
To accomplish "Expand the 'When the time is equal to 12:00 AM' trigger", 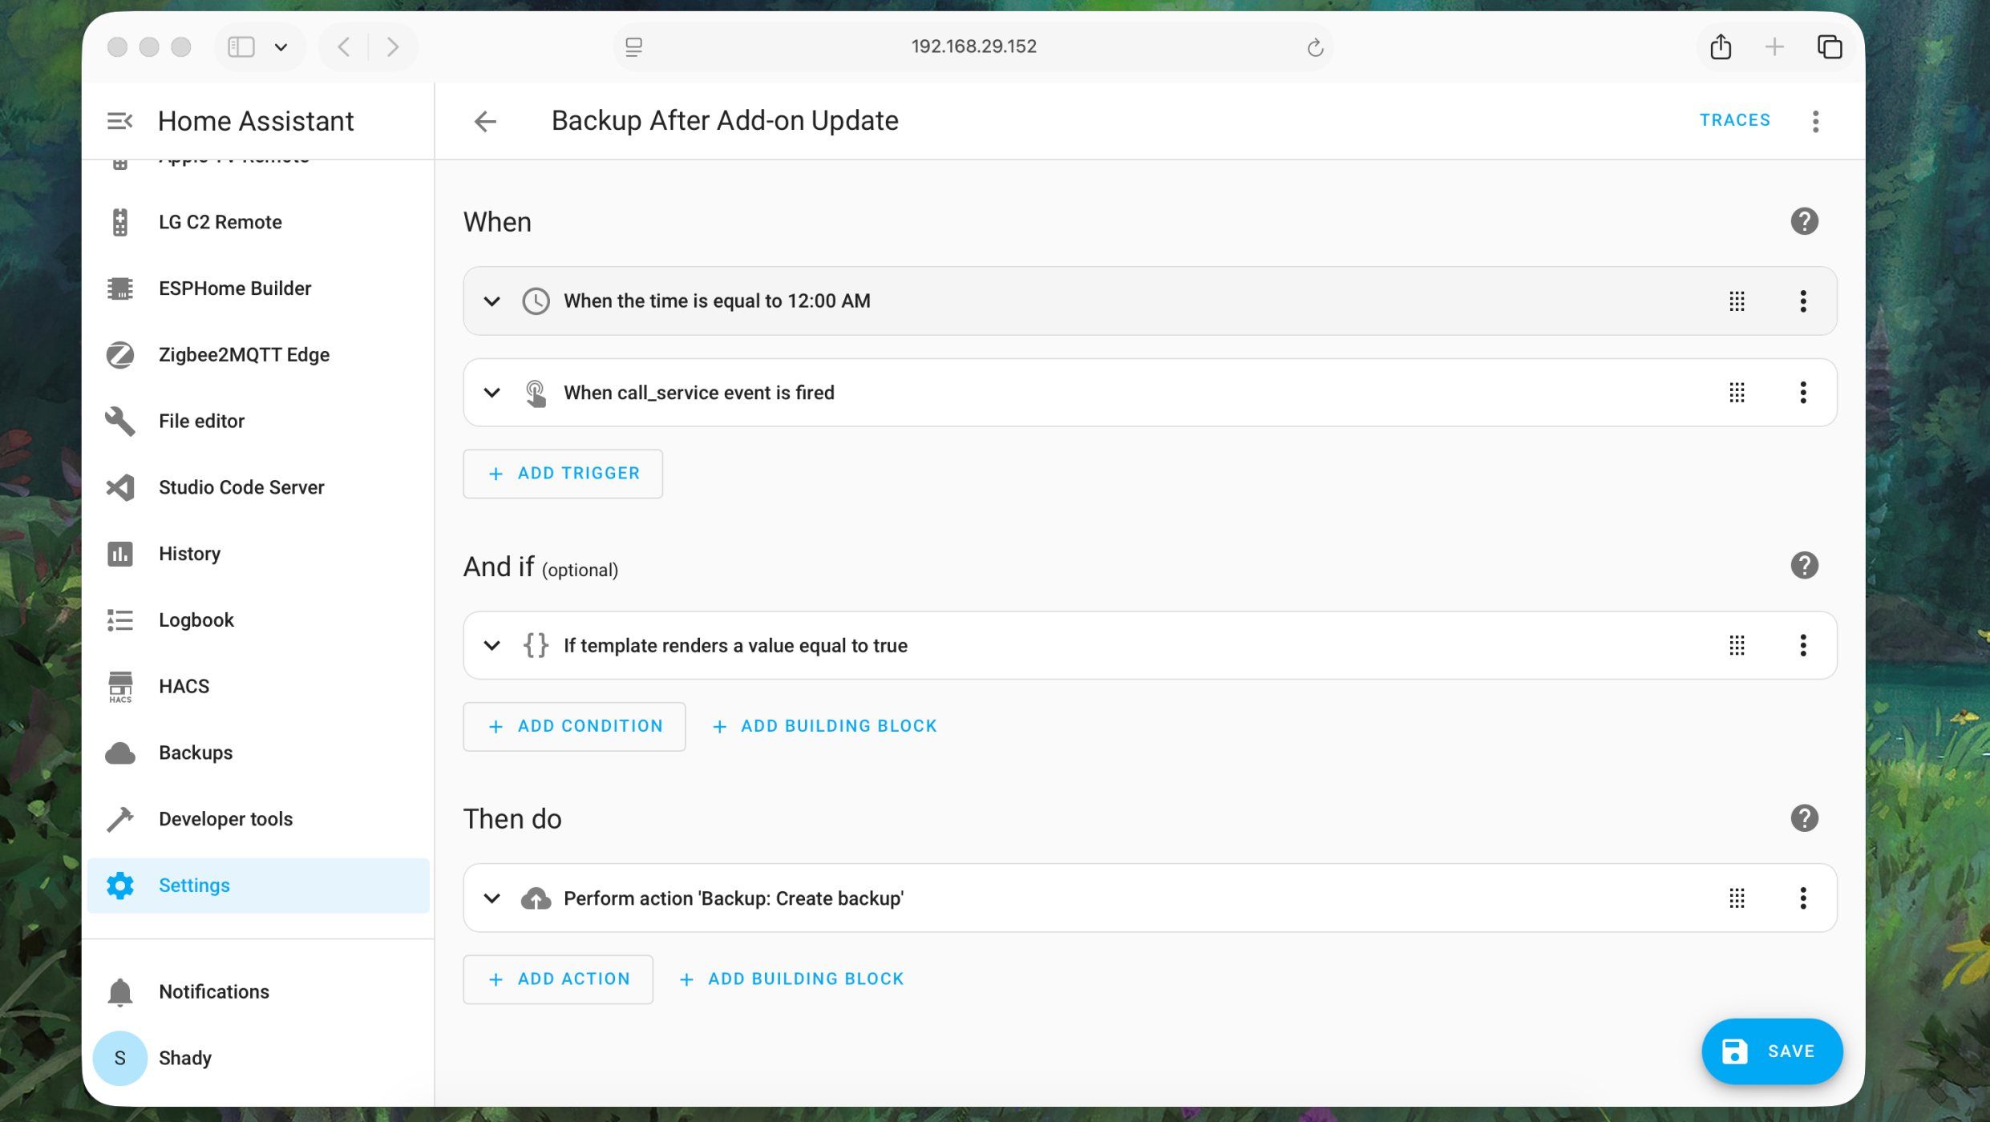I will pyautogui.click(x=492, y=301).
